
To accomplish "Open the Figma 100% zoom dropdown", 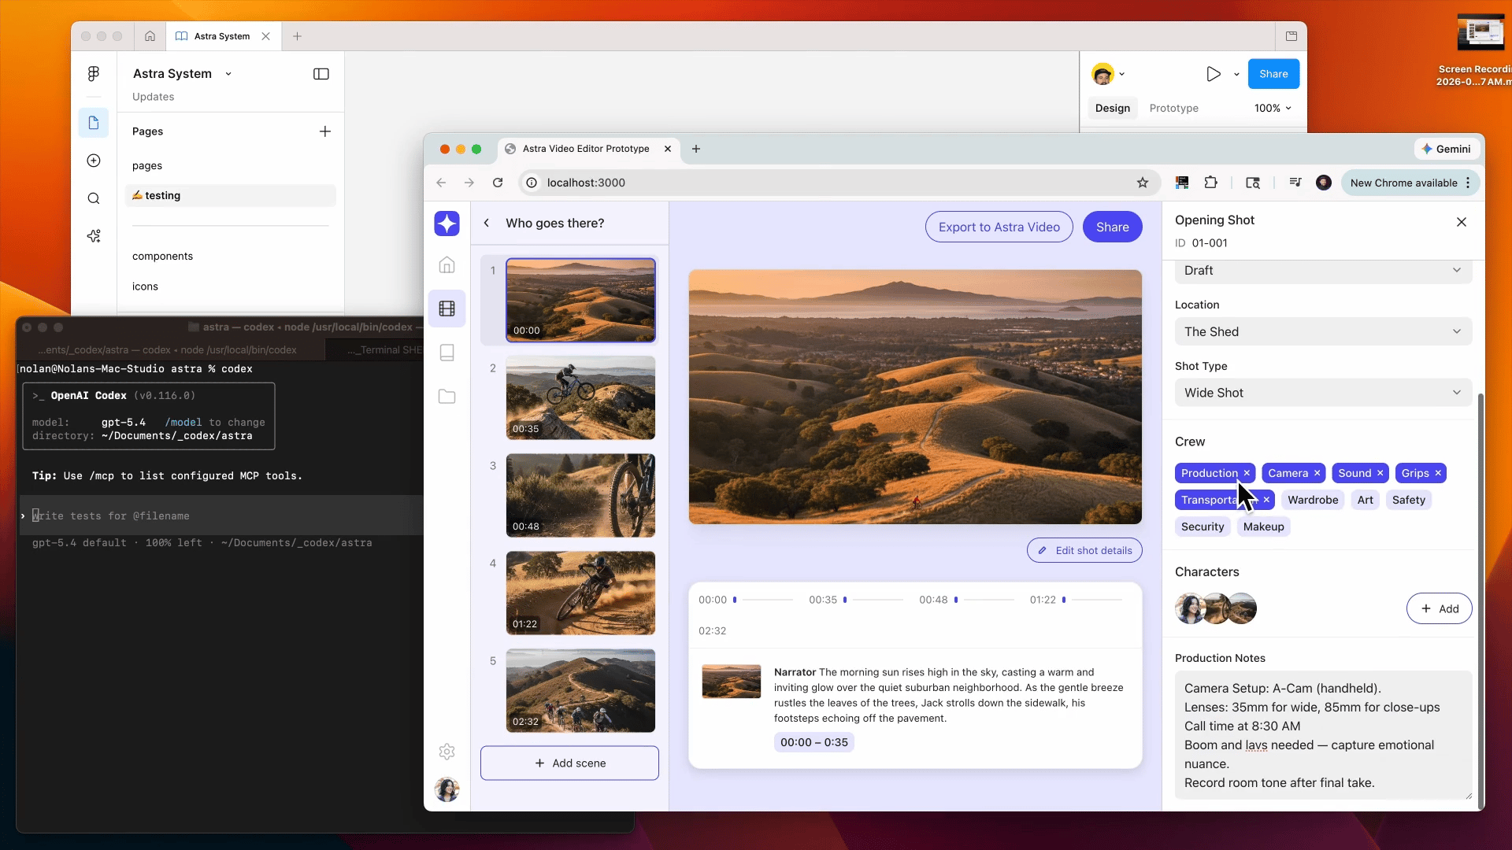I will [1272, 108].
